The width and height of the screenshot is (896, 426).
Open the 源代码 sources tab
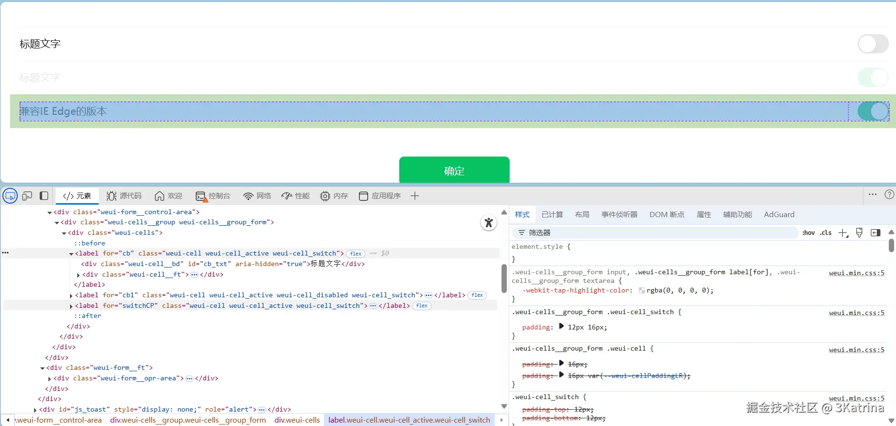[x=124, y=196]
